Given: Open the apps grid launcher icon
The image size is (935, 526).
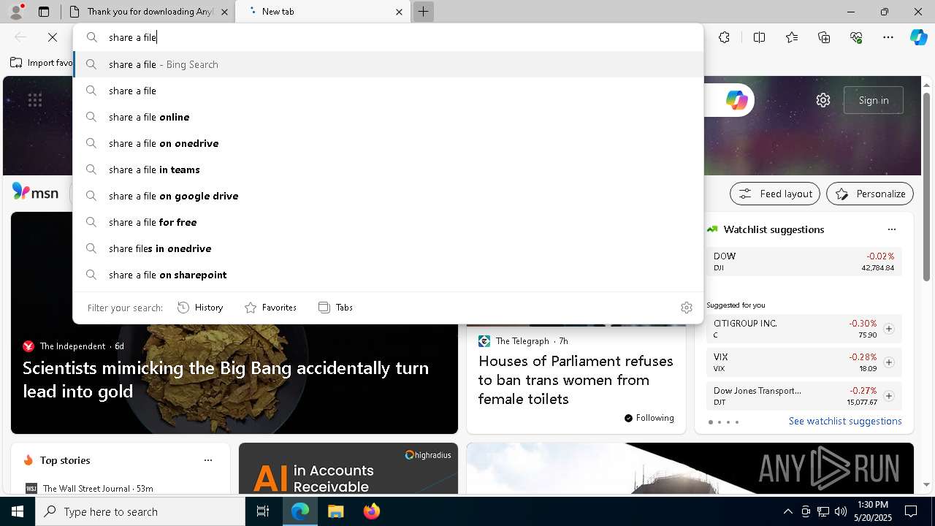Looking at the screenshot, I should [34, 100].
